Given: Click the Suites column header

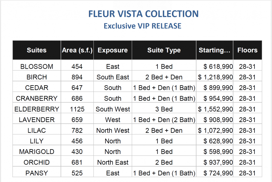Looking at the screenshot, I should pos(37,50).
